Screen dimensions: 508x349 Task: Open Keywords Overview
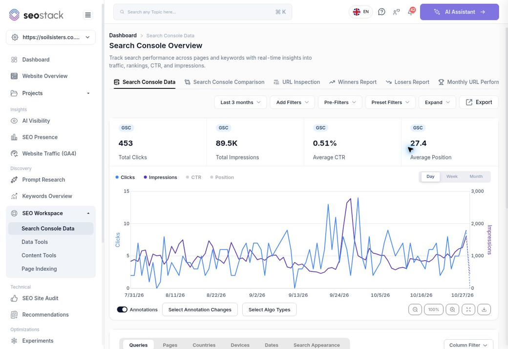47,196
